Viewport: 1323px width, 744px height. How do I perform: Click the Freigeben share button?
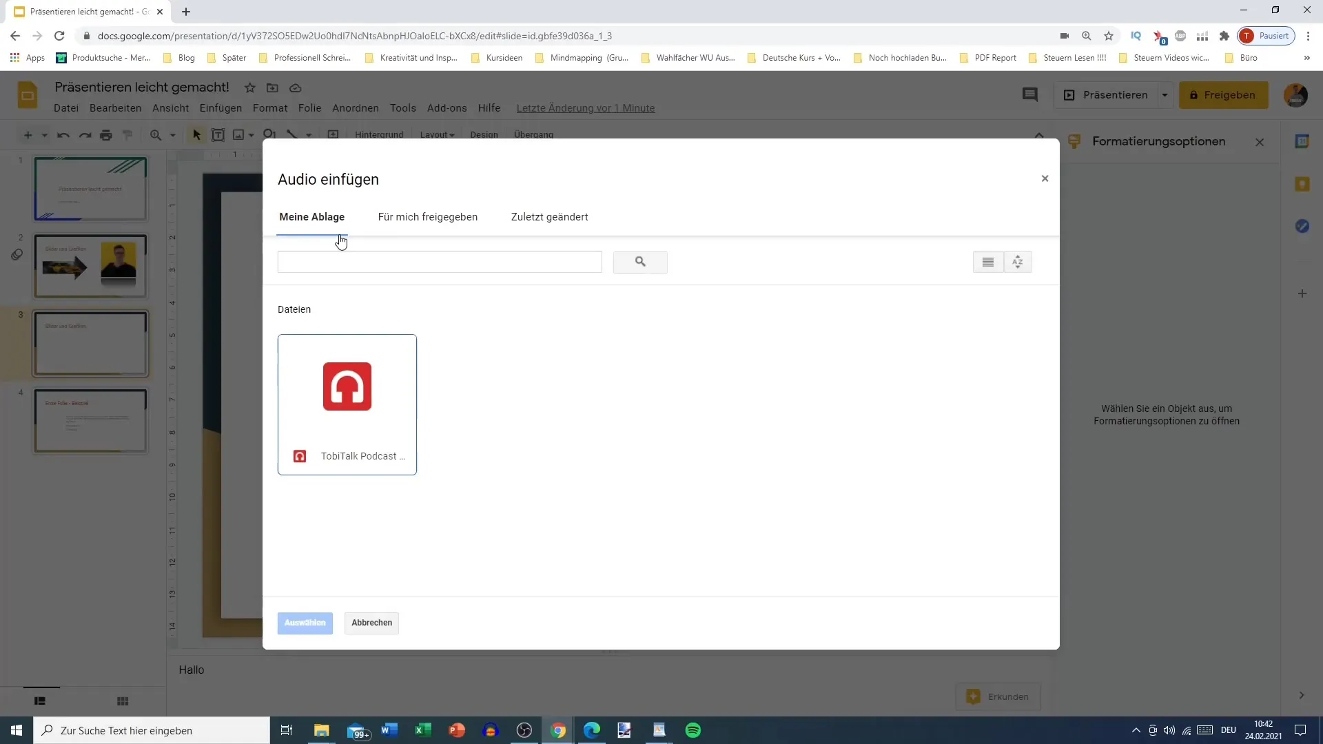1222,95
